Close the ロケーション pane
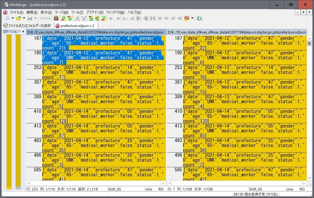The width and height of the screenshot is (314, 198). click(23, 31)
